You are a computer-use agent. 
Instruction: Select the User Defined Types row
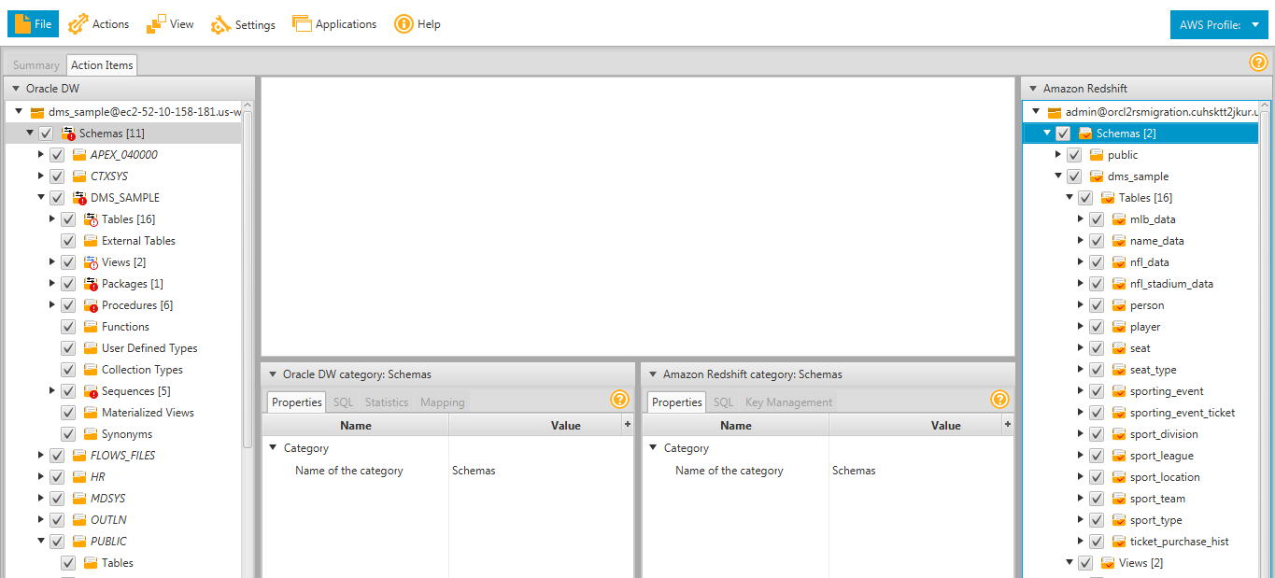[x=122, y=348]
